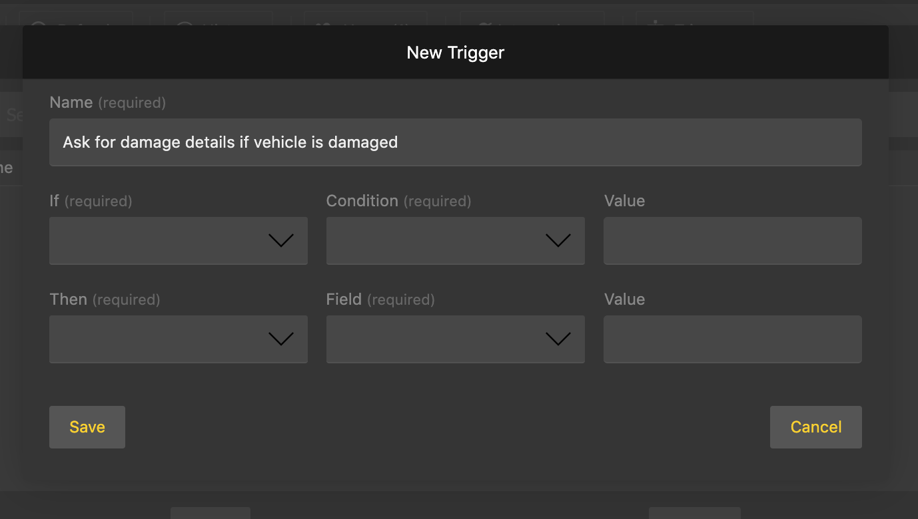Focus the trigger Name text field
918x519 pixels.
click(x=455, y=142)
